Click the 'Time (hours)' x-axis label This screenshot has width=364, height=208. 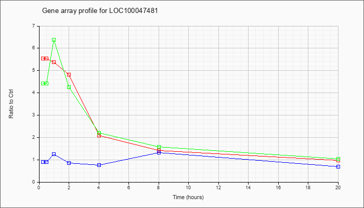[188, 197]
